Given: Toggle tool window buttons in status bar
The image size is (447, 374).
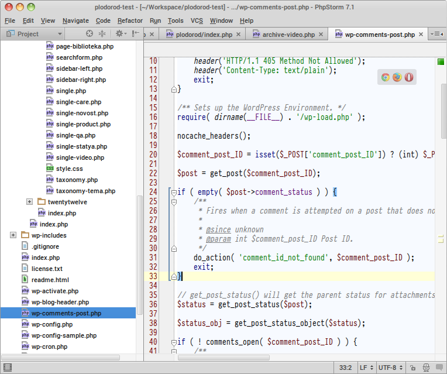Looking at the screenshot, I should 7,368.
